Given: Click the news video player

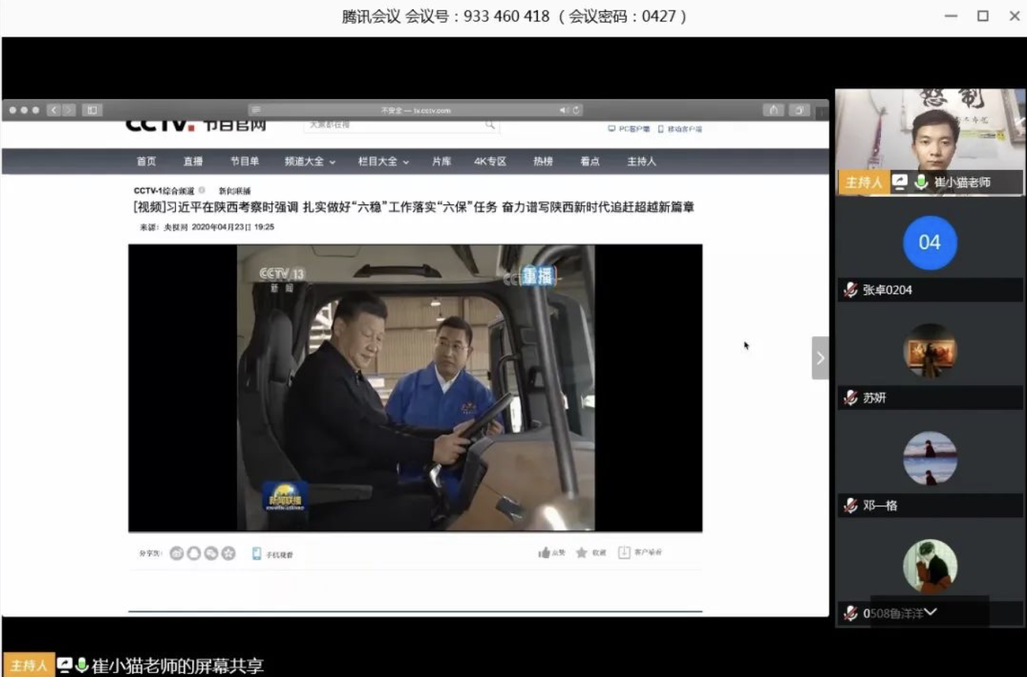Looking at the screenshot, I should pos(415,387).
